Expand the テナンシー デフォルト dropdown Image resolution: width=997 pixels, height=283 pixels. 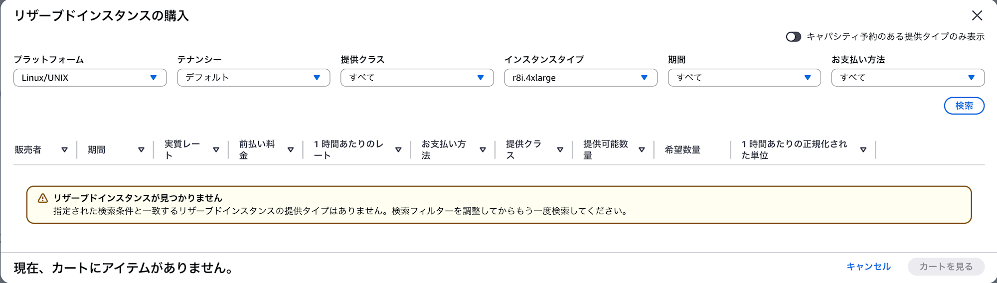253,78
